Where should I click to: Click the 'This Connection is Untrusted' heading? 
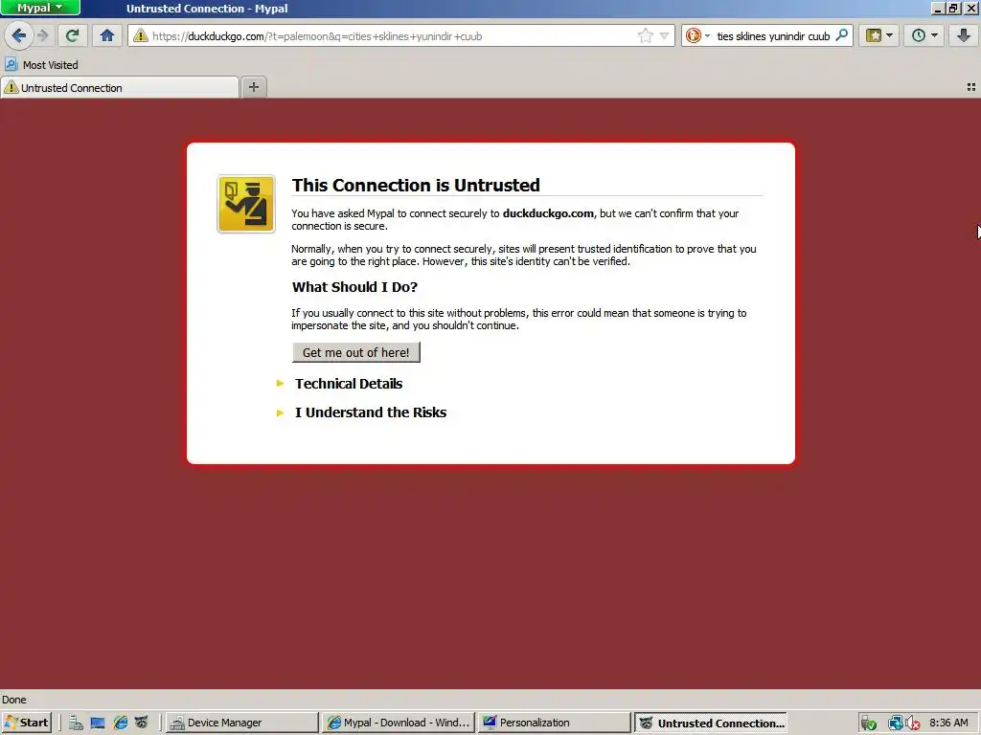pyautogui.click(x=416, y=185)
